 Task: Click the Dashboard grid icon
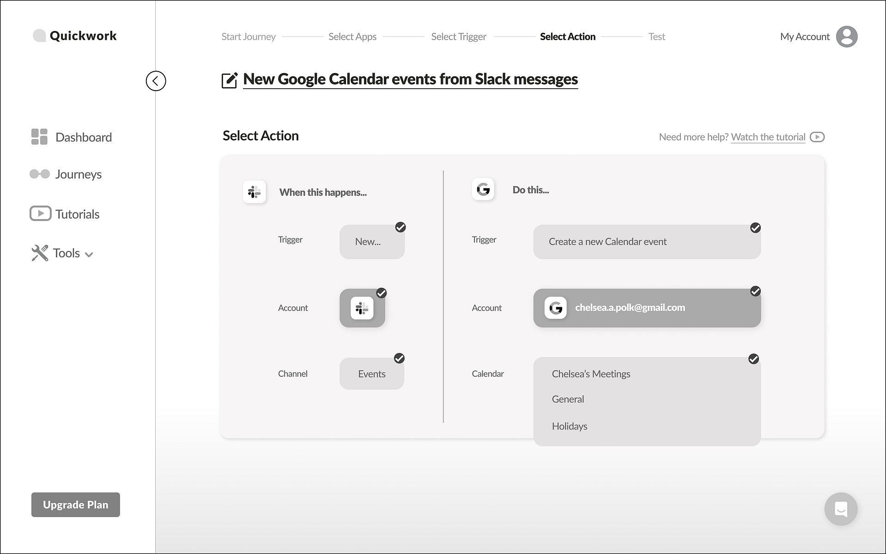tap(39, 137)
